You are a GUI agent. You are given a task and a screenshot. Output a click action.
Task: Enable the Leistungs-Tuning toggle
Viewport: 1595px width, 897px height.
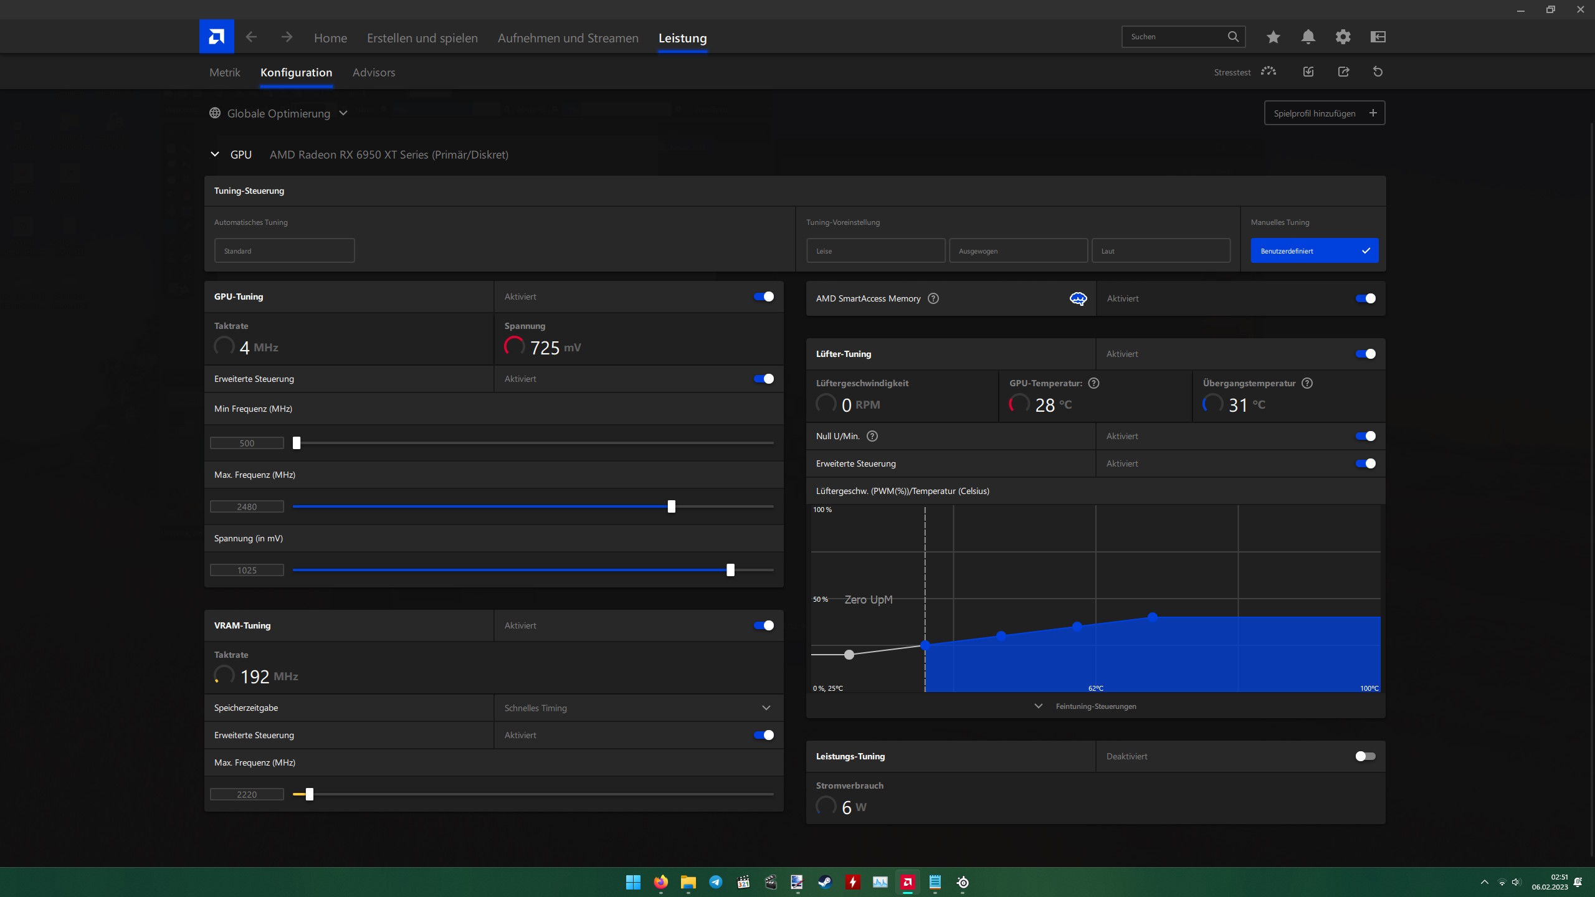pyautogui.click(x=1364, y=756)
